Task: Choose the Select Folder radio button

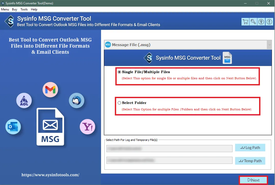Action: pos(119,103)
